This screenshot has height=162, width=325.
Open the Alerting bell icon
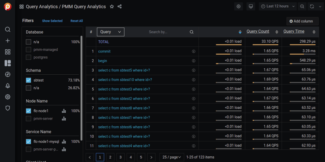coord(8,86)
